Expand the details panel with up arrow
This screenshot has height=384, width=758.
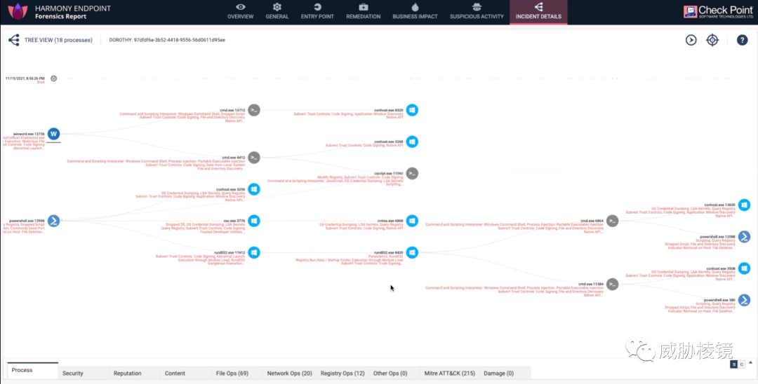(x=750, y=362)
